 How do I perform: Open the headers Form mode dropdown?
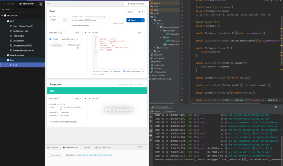pos(78,33)
